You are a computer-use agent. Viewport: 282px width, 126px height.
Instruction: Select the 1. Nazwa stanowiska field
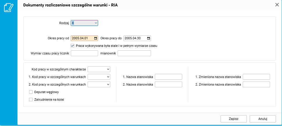tap(168, 77)
